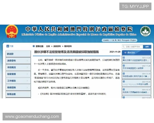The image size is (154, 123).
Task: Click the home icon beside 主頁
Action: click(x=8, y=46)
